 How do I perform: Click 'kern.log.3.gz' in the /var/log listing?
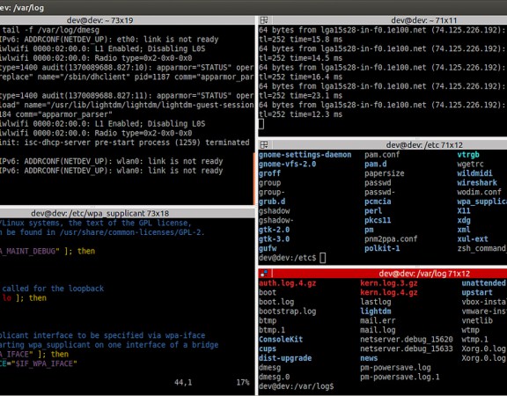tap(389, 283)
